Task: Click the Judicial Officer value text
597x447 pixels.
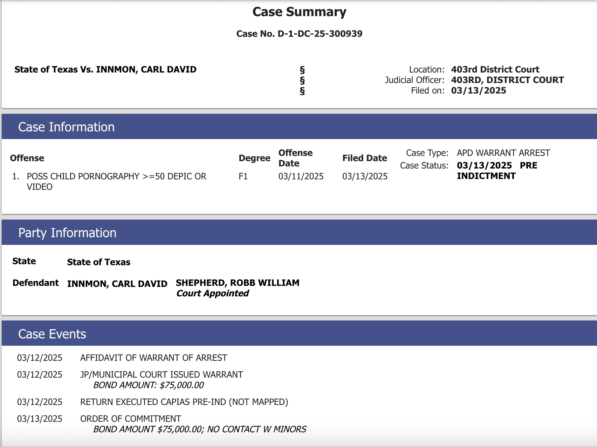Action: coord(507,80)
